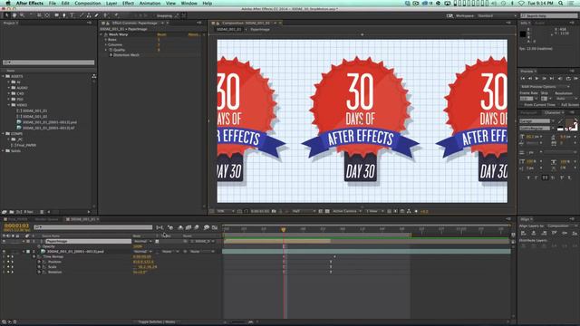This screenshot has width=580, height=326.
Task: Toggle motion blur switch in timeline
Action: click(x=197, y=227)
